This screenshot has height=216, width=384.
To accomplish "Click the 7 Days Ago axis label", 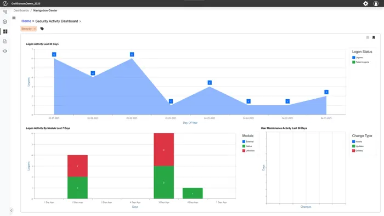I will coord(222,202).
